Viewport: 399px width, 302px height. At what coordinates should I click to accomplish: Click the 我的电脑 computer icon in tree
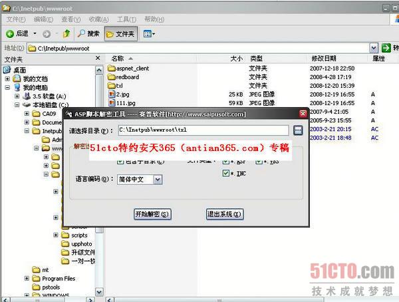[17, 87]
